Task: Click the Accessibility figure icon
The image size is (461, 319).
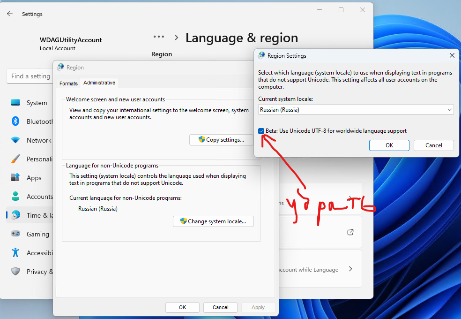Action: click(15, 253)
